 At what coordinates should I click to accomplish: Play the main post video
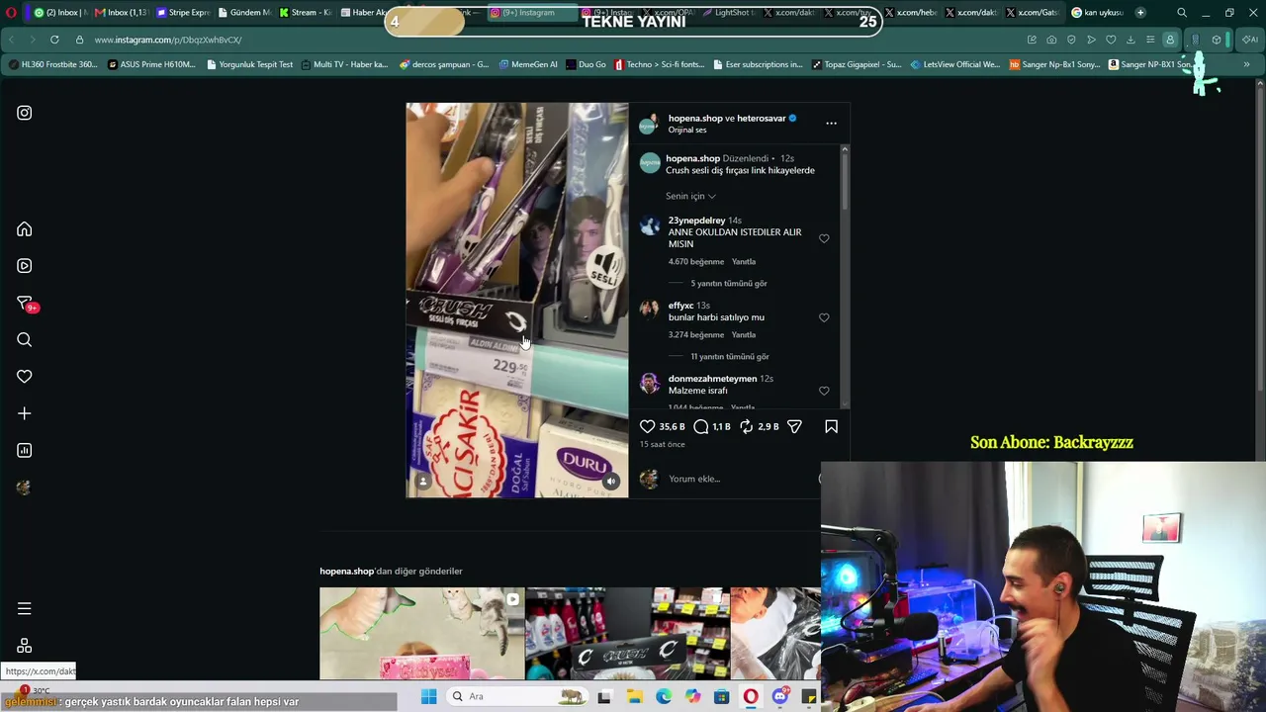click(x=517, y=300)
